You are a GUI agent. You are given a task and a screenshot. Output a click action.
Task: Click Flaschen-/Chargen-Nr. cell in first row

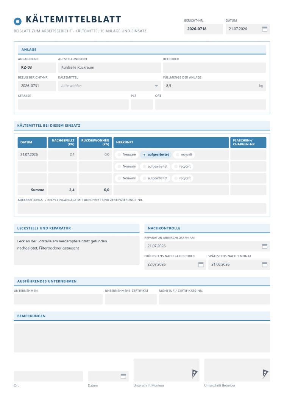(x=248, y=155)
